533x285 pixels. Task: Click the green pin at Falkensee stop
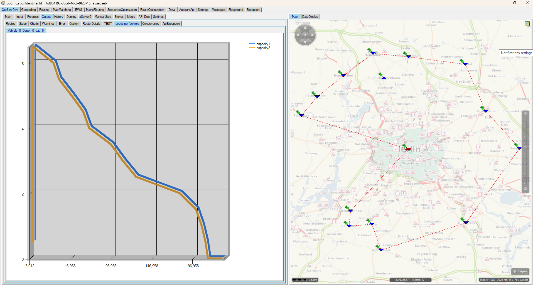pyautogui.click(x=298, y=113)
